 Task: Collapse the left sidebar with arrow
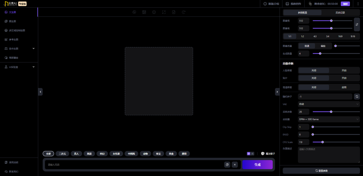[40, 92]
